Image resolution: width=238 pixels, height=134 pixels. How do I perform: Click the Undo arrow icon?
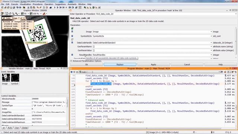point(38,7)
